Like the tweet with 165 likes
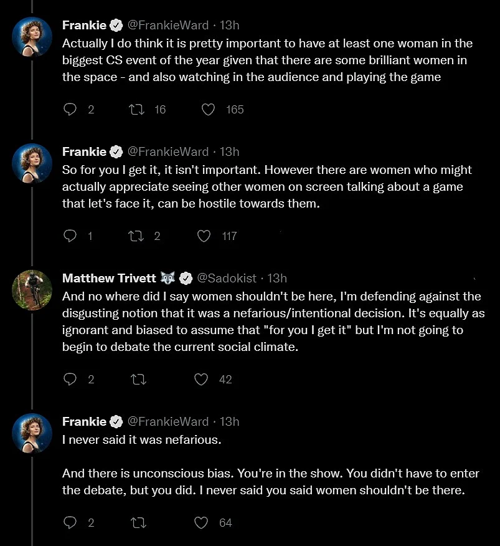This screenshot has width=500, height=546. click(x=208, y=110)
